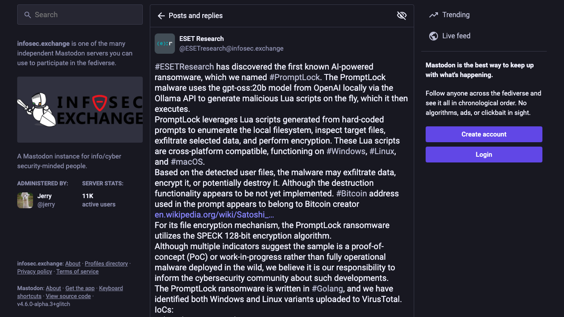Click the Get the app link
The image size is (564, 317).
click(x=80, y=288)
